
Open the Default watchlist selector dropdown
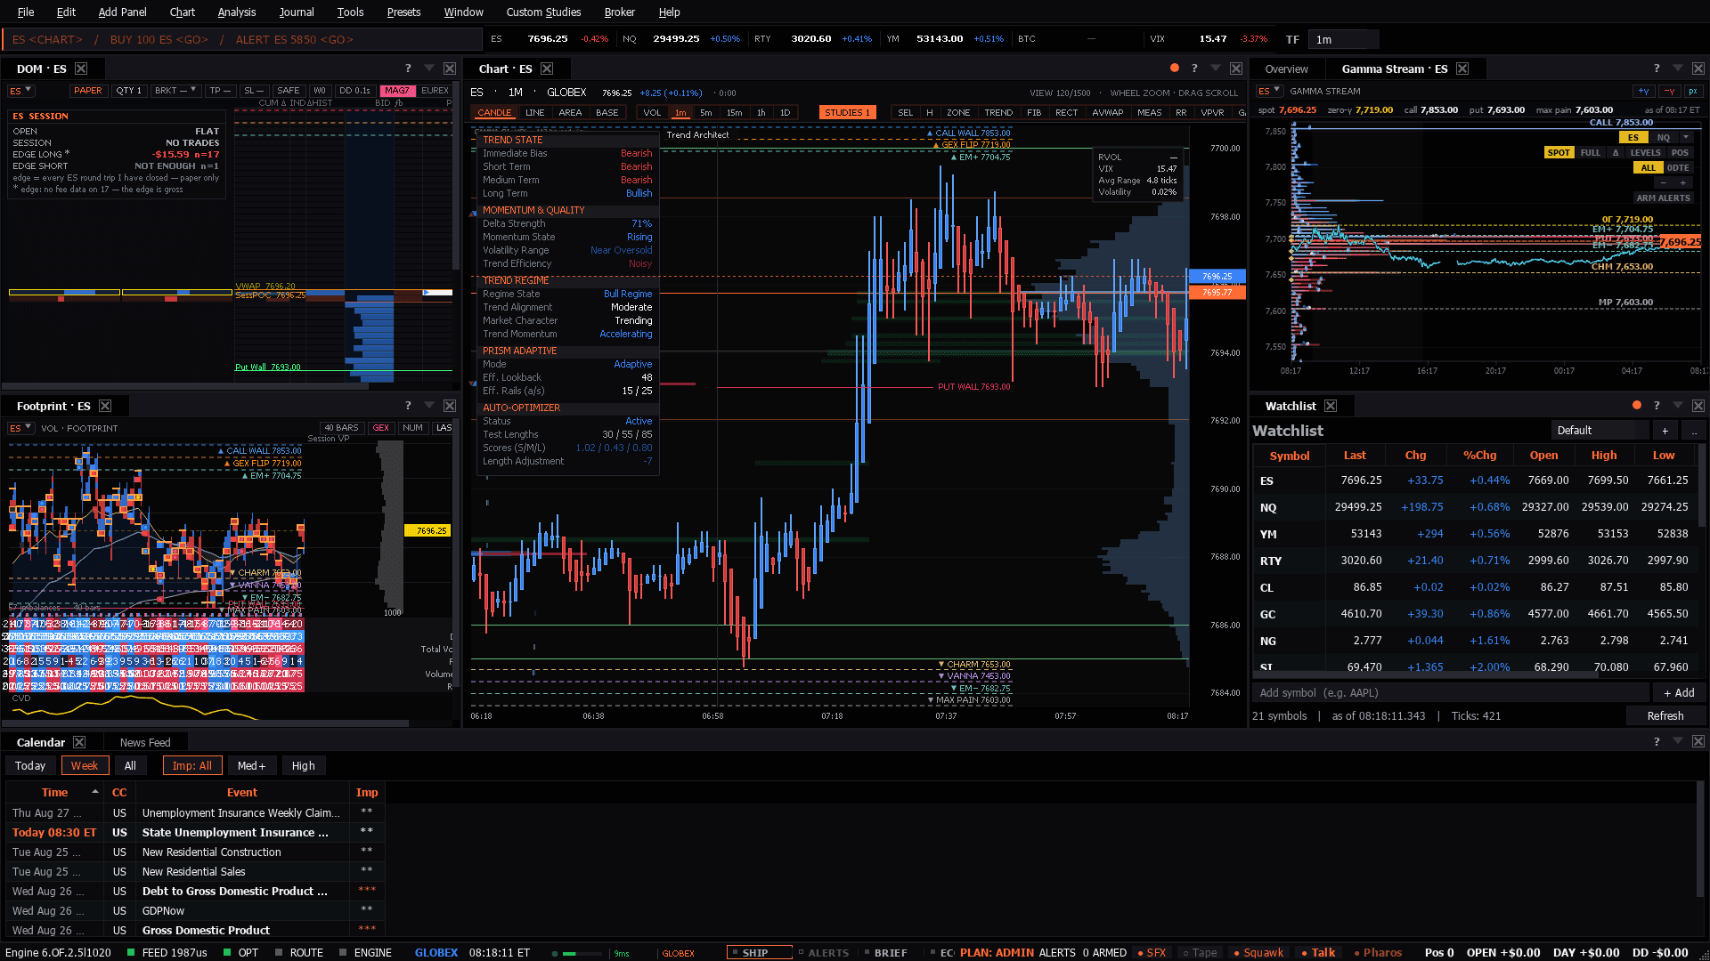(1600, 431)
